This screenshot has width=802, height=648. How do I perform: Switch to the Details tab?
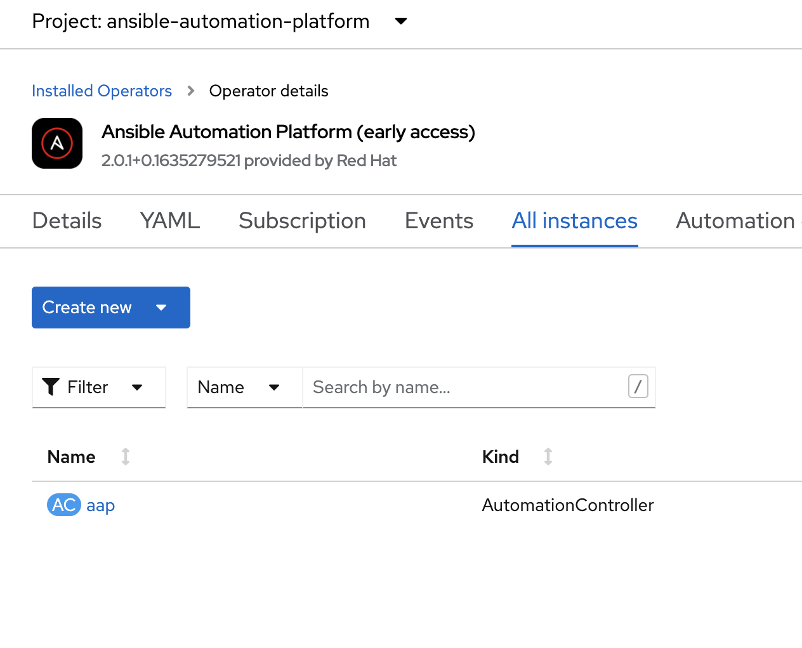click(x=67, y=221)
